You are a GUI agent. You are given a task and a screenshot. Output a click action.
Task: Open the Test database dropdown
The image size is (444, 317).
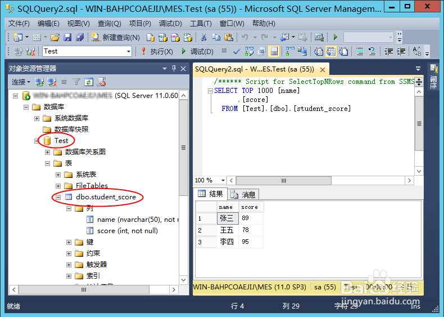129,51
